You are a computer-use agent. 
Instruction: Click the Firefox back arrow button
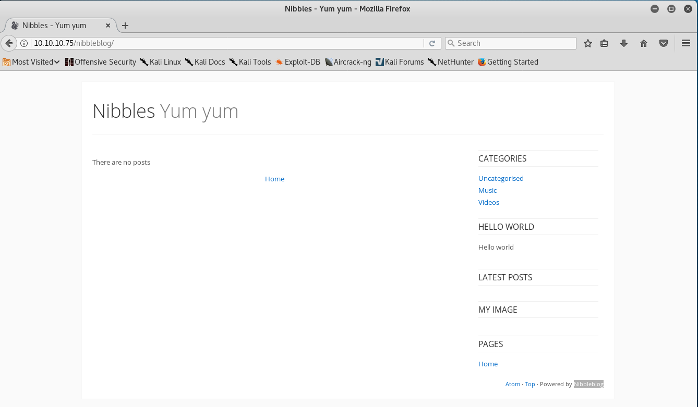tap(9, 43)
